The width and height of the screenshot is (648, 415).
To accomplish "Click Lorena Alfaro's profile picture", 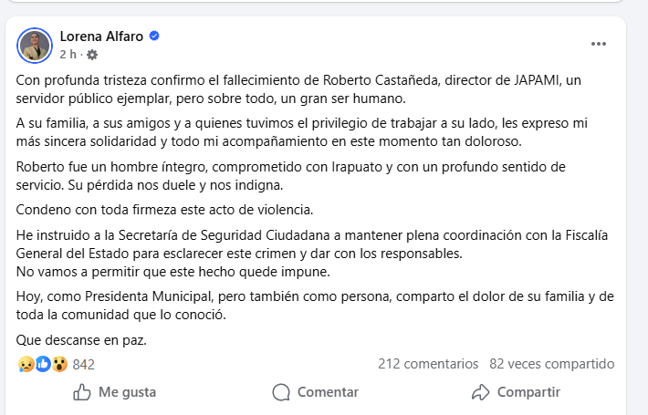I will coord(36,45).
